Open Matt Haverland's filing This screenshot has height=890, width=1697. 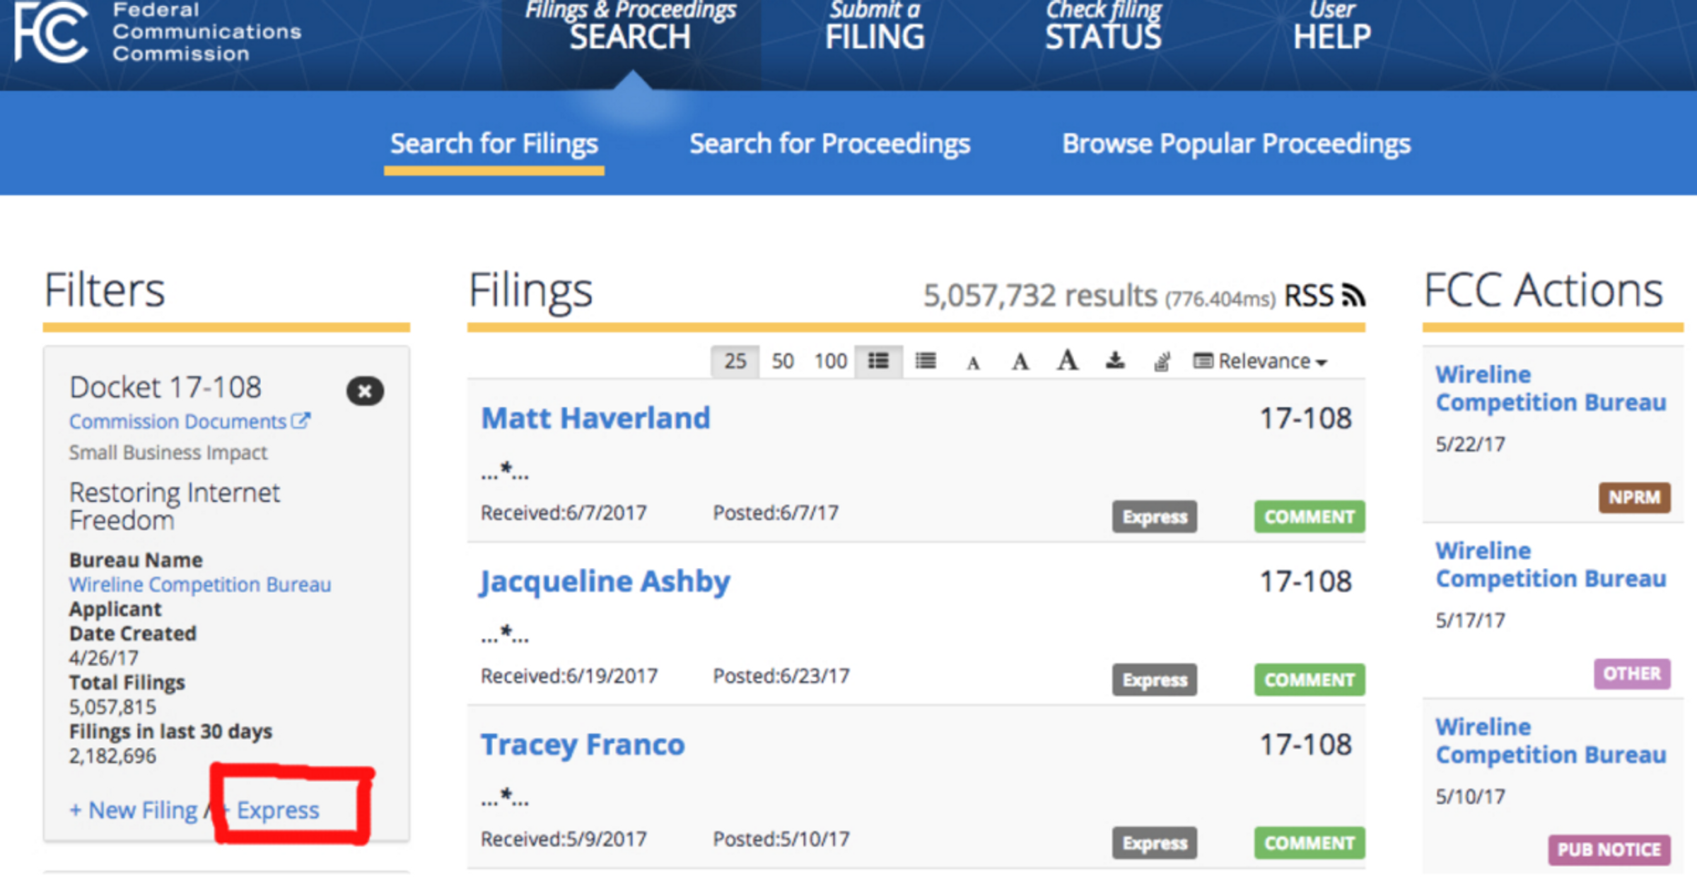pos(595,417)
